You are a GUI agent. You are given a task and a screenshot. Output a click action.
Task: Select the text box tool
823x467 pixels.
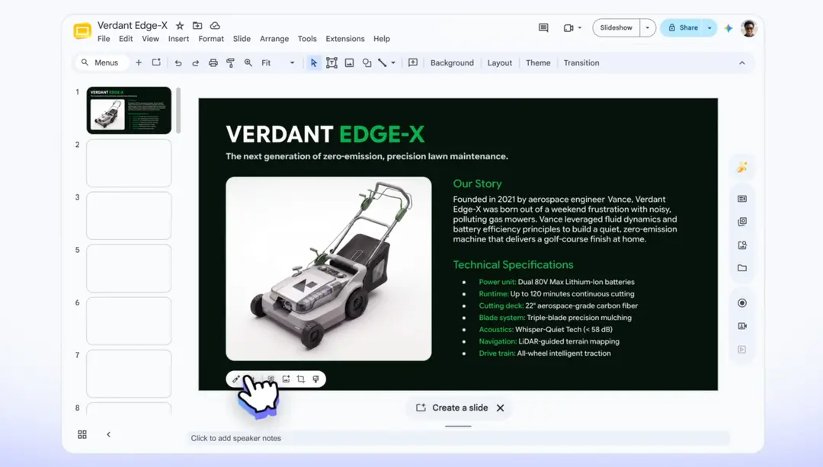point(331,63)
